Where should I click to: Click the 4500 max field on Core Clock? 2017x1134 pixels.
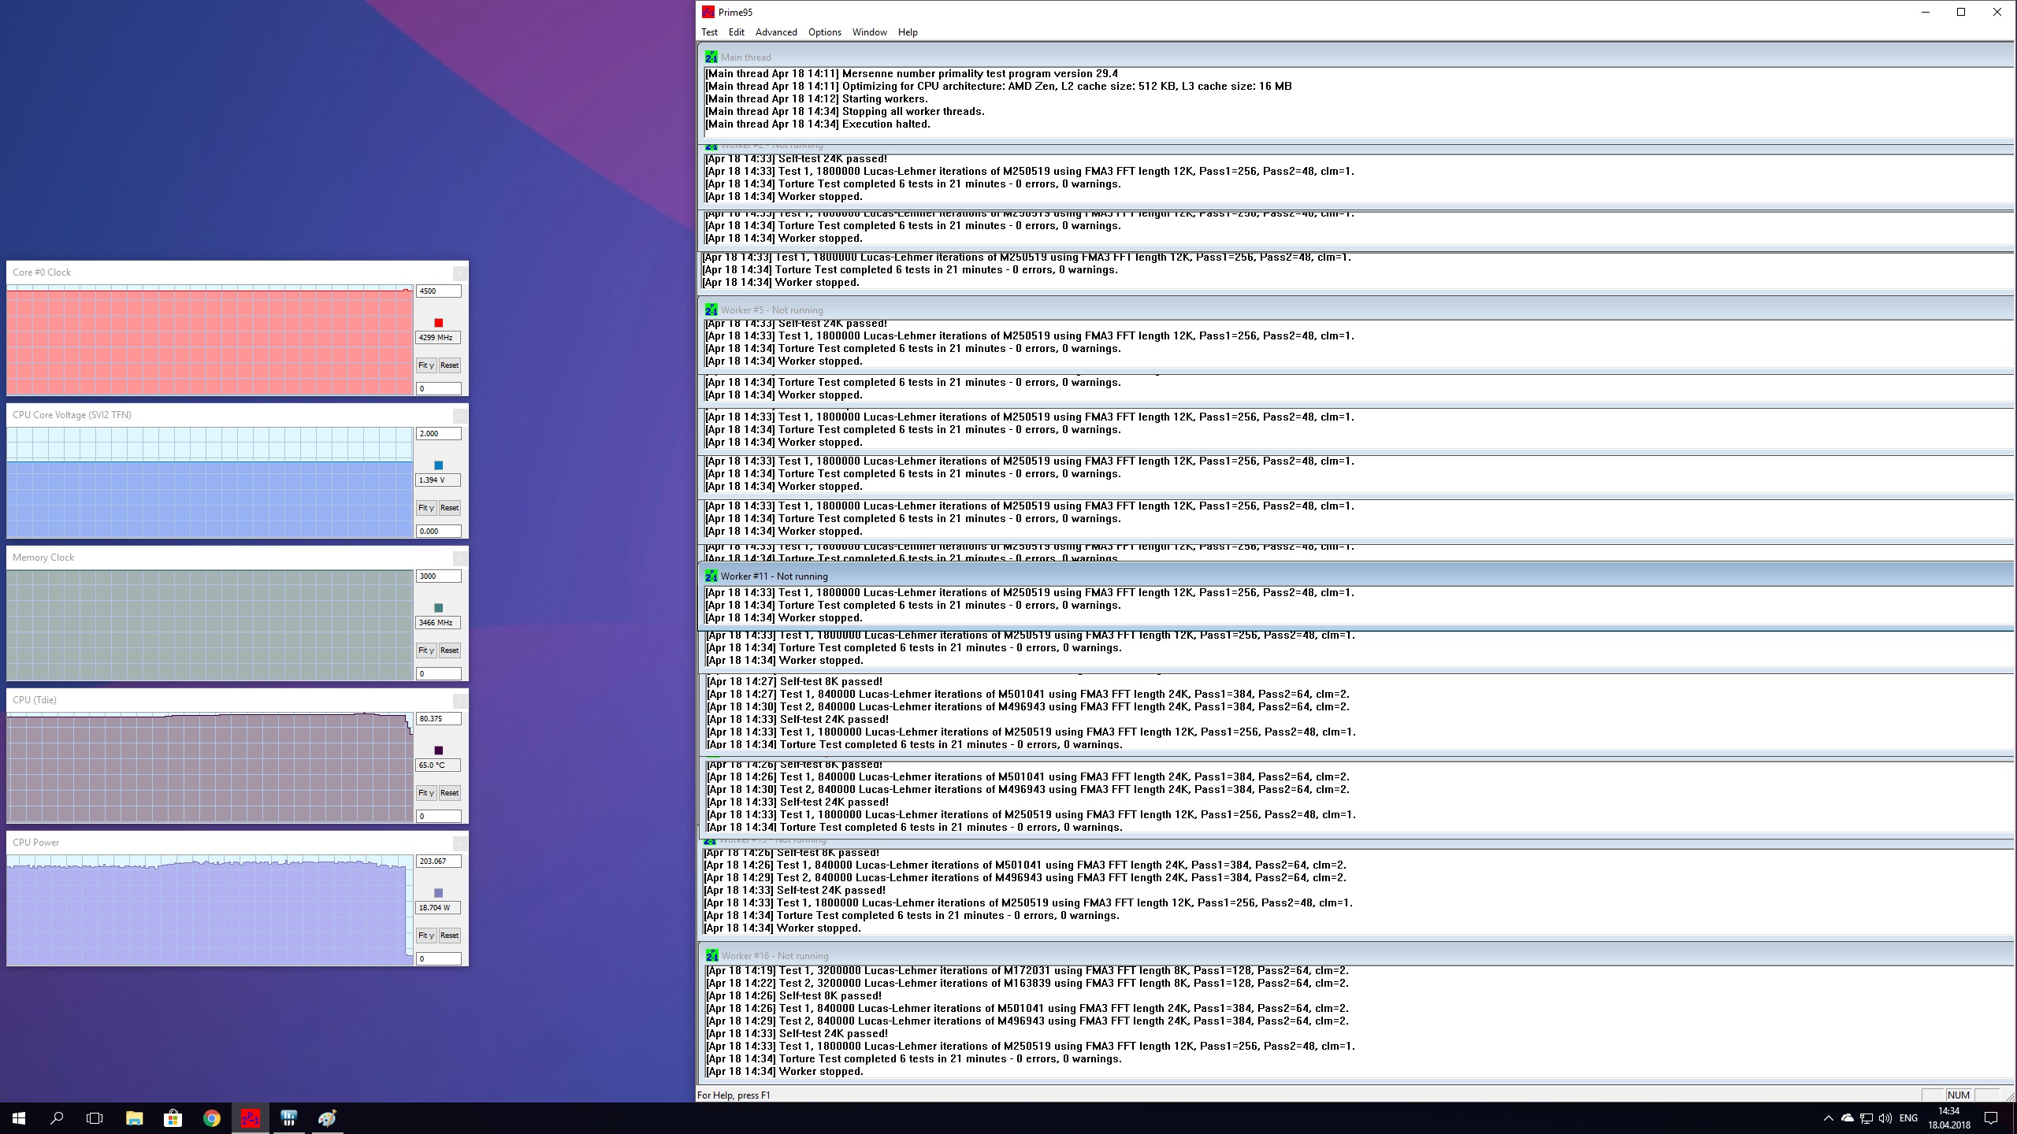pyautogui.click(x=438, y=291)
